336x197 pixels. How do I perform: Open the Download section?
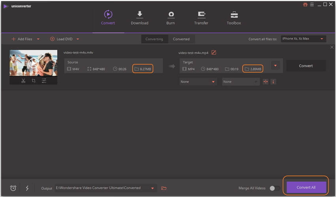pos(140,17)
